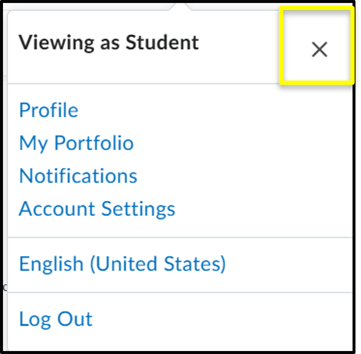Click the X to stop viewing as Student

(x=319, y=49)
